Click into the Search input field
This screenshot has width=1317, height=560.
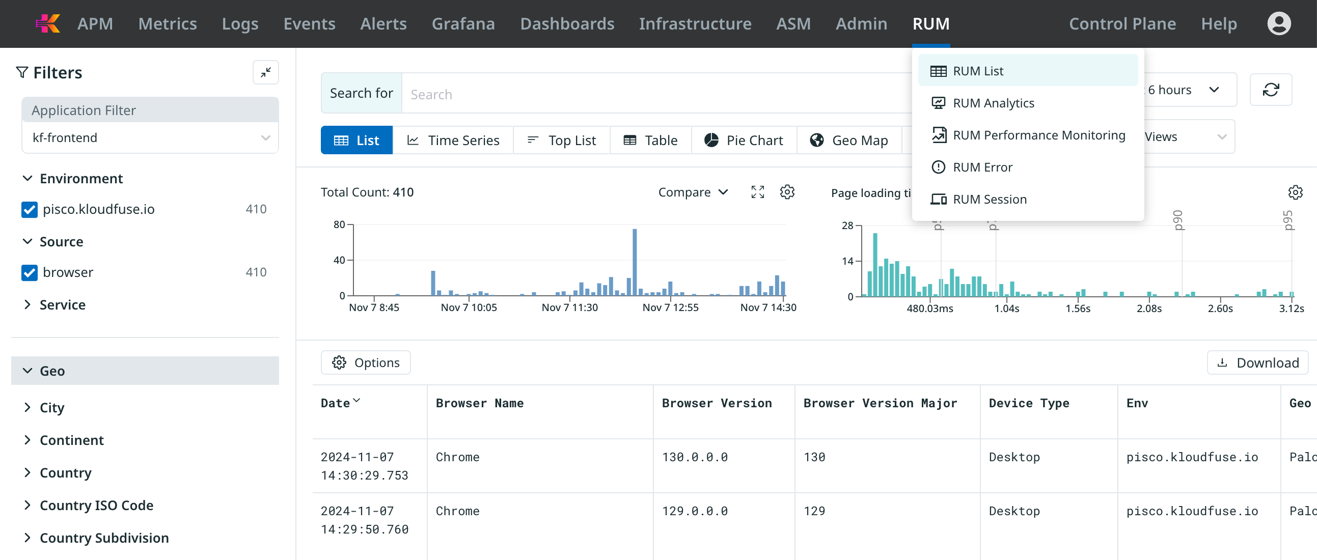654,94
